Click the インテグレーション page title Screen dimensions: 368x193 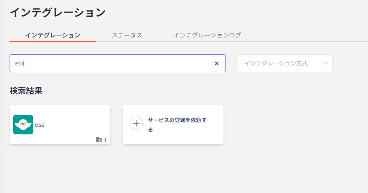(x=57, y=12)
